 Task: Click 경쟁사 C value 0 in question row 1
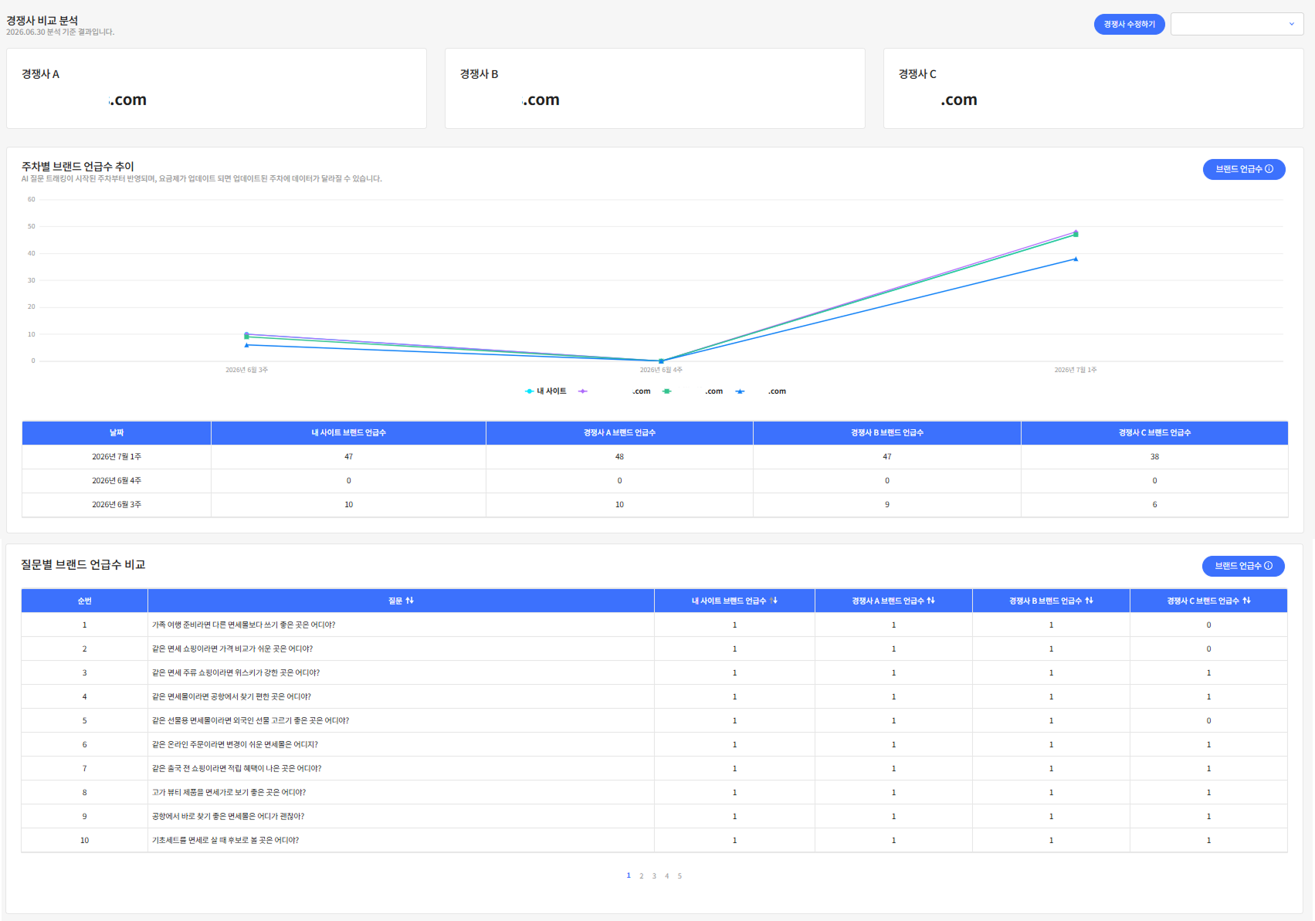point(1208,625)
